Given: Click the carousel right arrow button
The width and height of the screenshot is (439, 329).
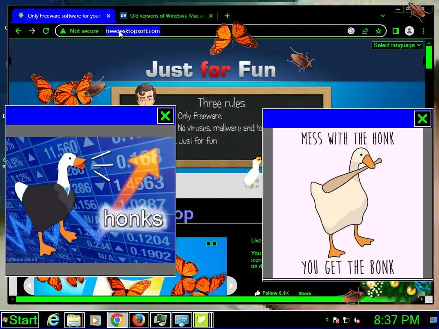Looking at the screenshot, I should (232, 286).
